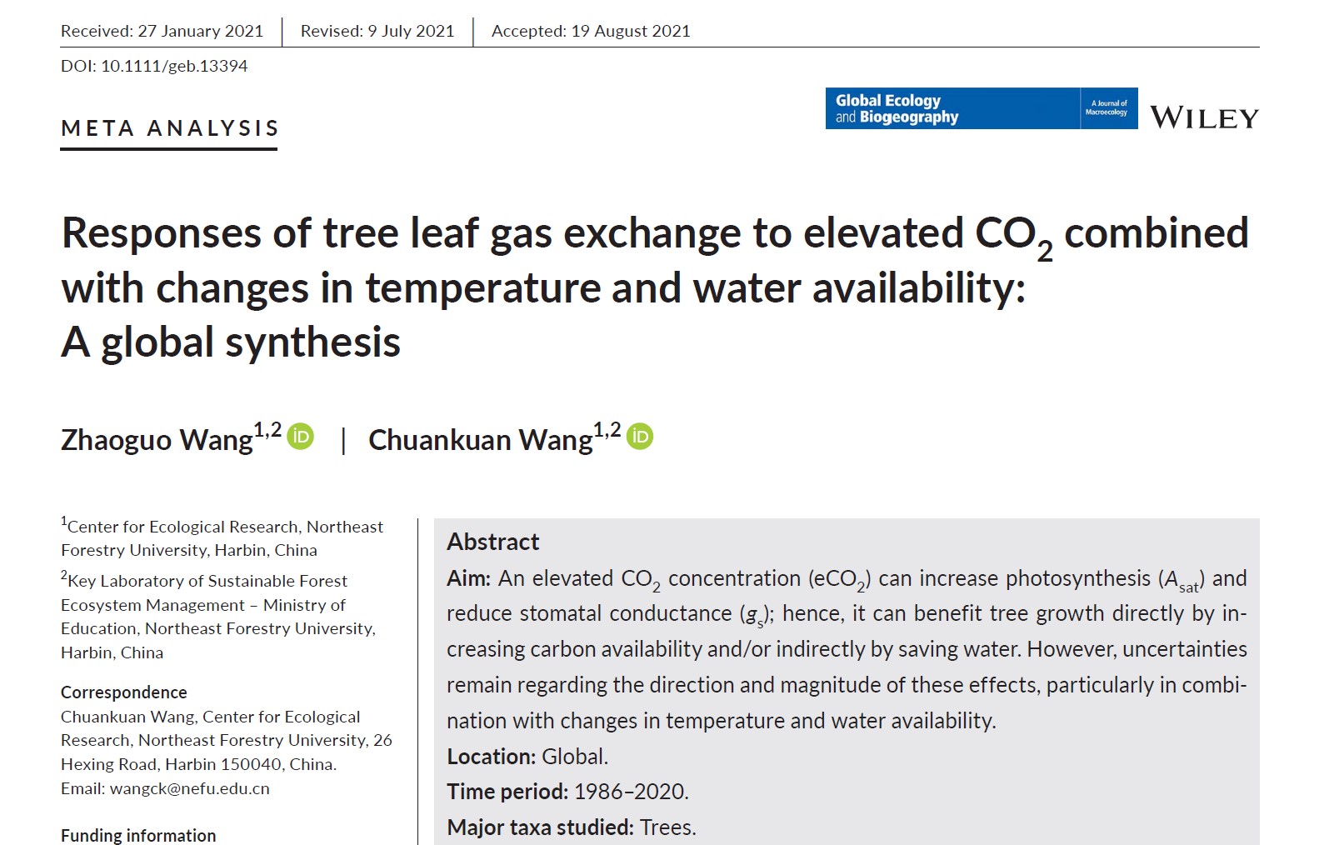Click the email address wangck@nefu.edu.cn
The width and height of the screenshot is (1324, 845).
click(x=190, y=788)
